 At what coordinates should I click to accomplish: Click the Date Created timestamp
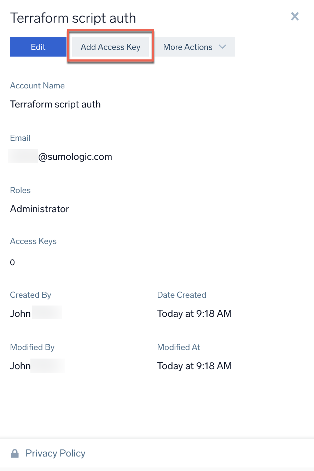click(194, 313)
